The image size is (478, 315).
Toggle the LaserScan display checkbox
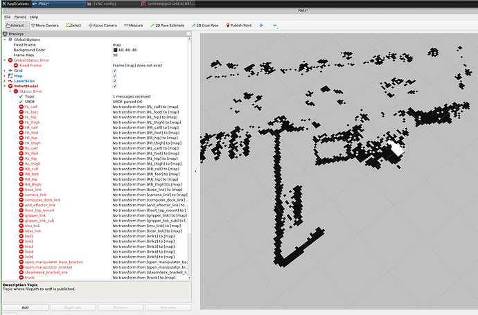click(x=115, y=81)
